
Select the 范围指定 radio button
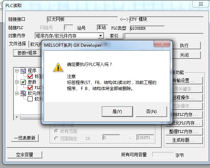(x=56, y=139)
